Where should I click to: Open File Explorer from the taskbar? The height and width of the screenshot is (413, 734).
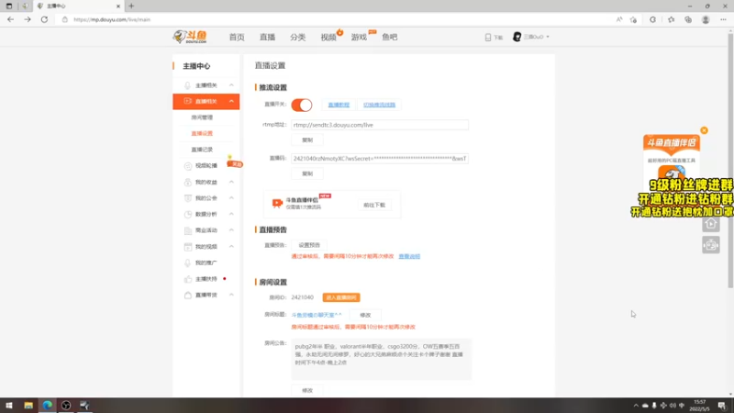tap(28, 406)
